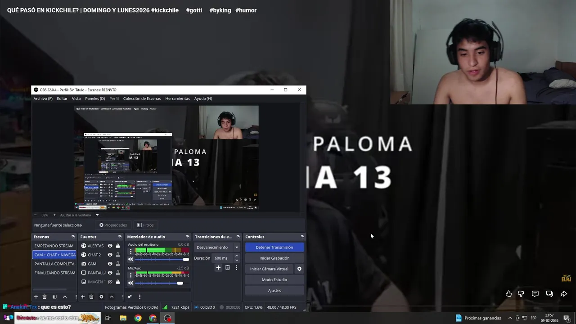
Task: Lock the CHAT 2 source
Action: click(118, 255)
